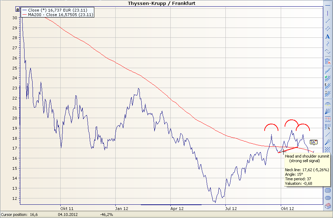Image resolution: width=333 pixels, height=218 pixels.
Task: Select the ellipse shape tool
Action: click(x=327, y=198)
